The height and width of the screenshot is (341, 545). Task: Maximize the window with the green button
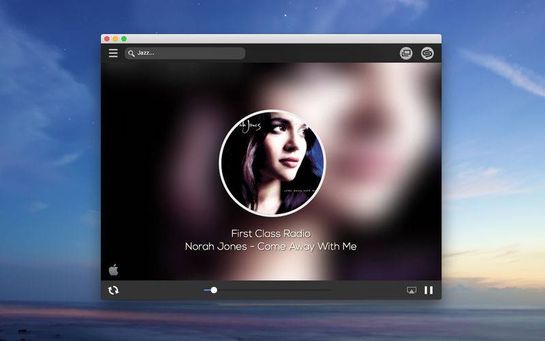coord(124,39)
